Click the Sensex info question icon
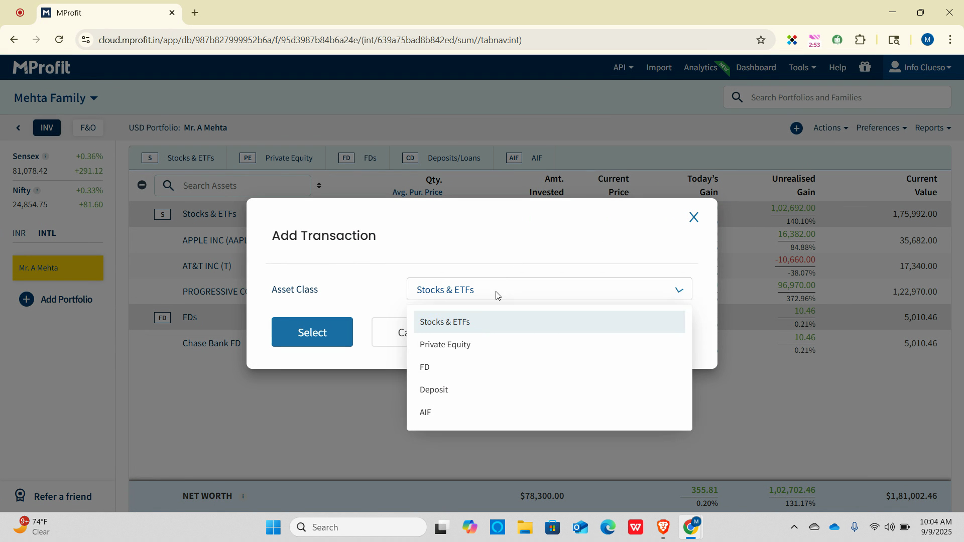Screen dimensions: 964x542 coord(45,157)
